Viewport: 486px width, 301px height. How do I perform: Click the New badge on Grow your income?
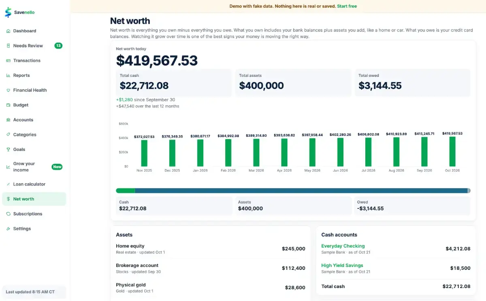click(57, 167)
